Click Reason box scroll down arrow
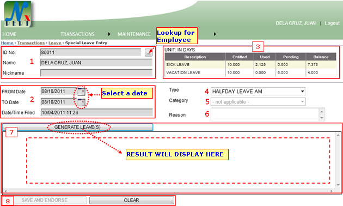 point(322,118)
